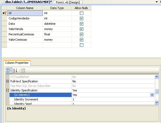Screen dimensions: 161x123
Task: Click the Data Type cell of ValorComissao
Action: pyautogui.click(x=57, y=40)
